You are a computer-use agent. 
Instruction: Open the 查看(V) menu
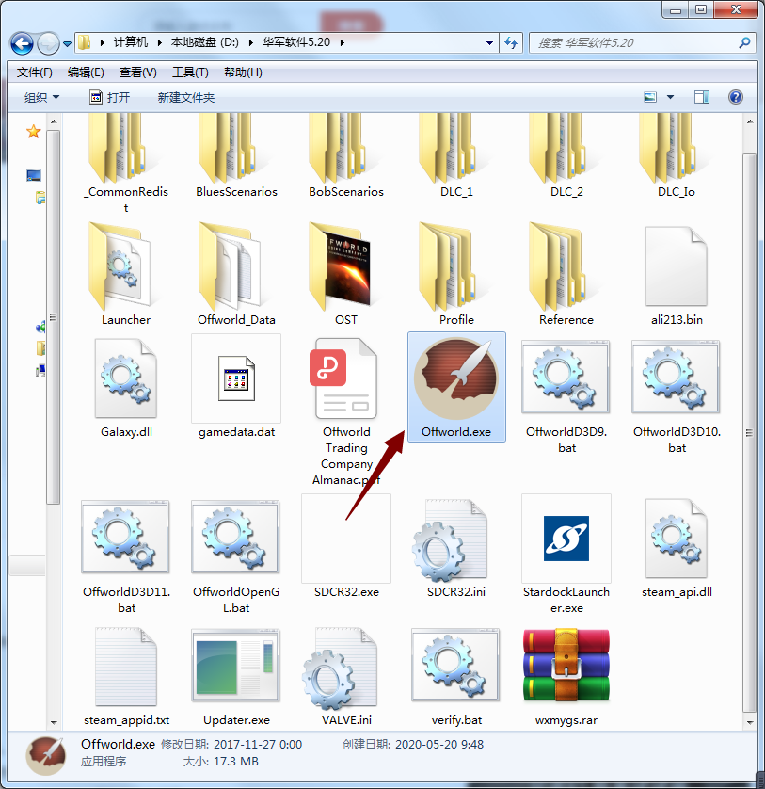tap(137, 72)
